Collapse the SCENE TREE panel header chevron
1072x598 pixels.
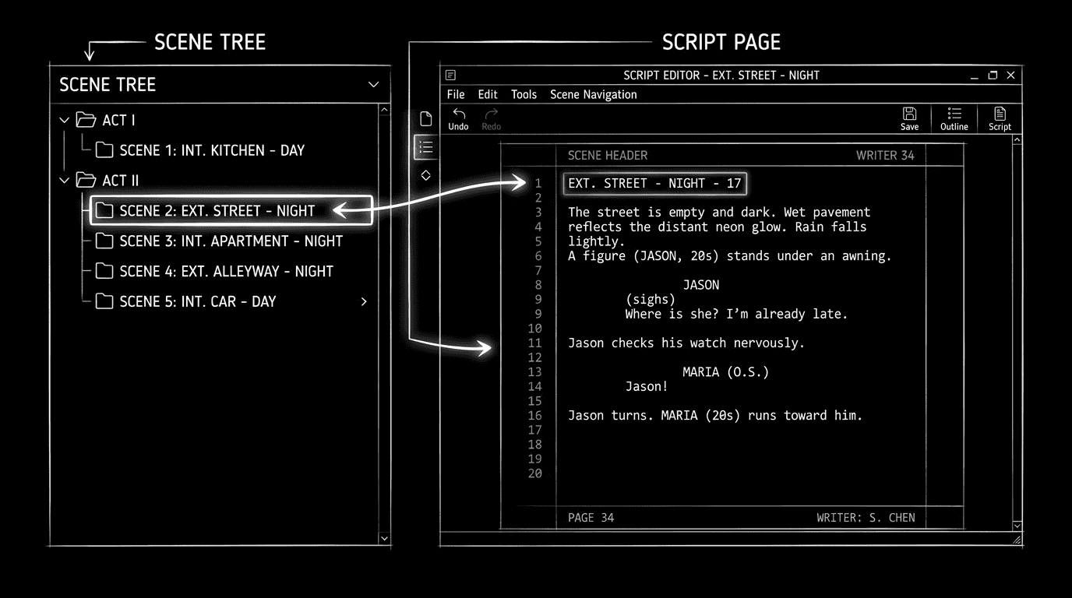coord(373,85)
